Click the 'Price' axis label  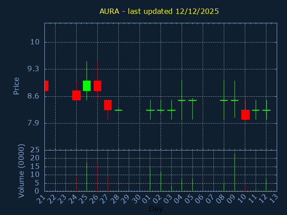[x=16, y=86]
